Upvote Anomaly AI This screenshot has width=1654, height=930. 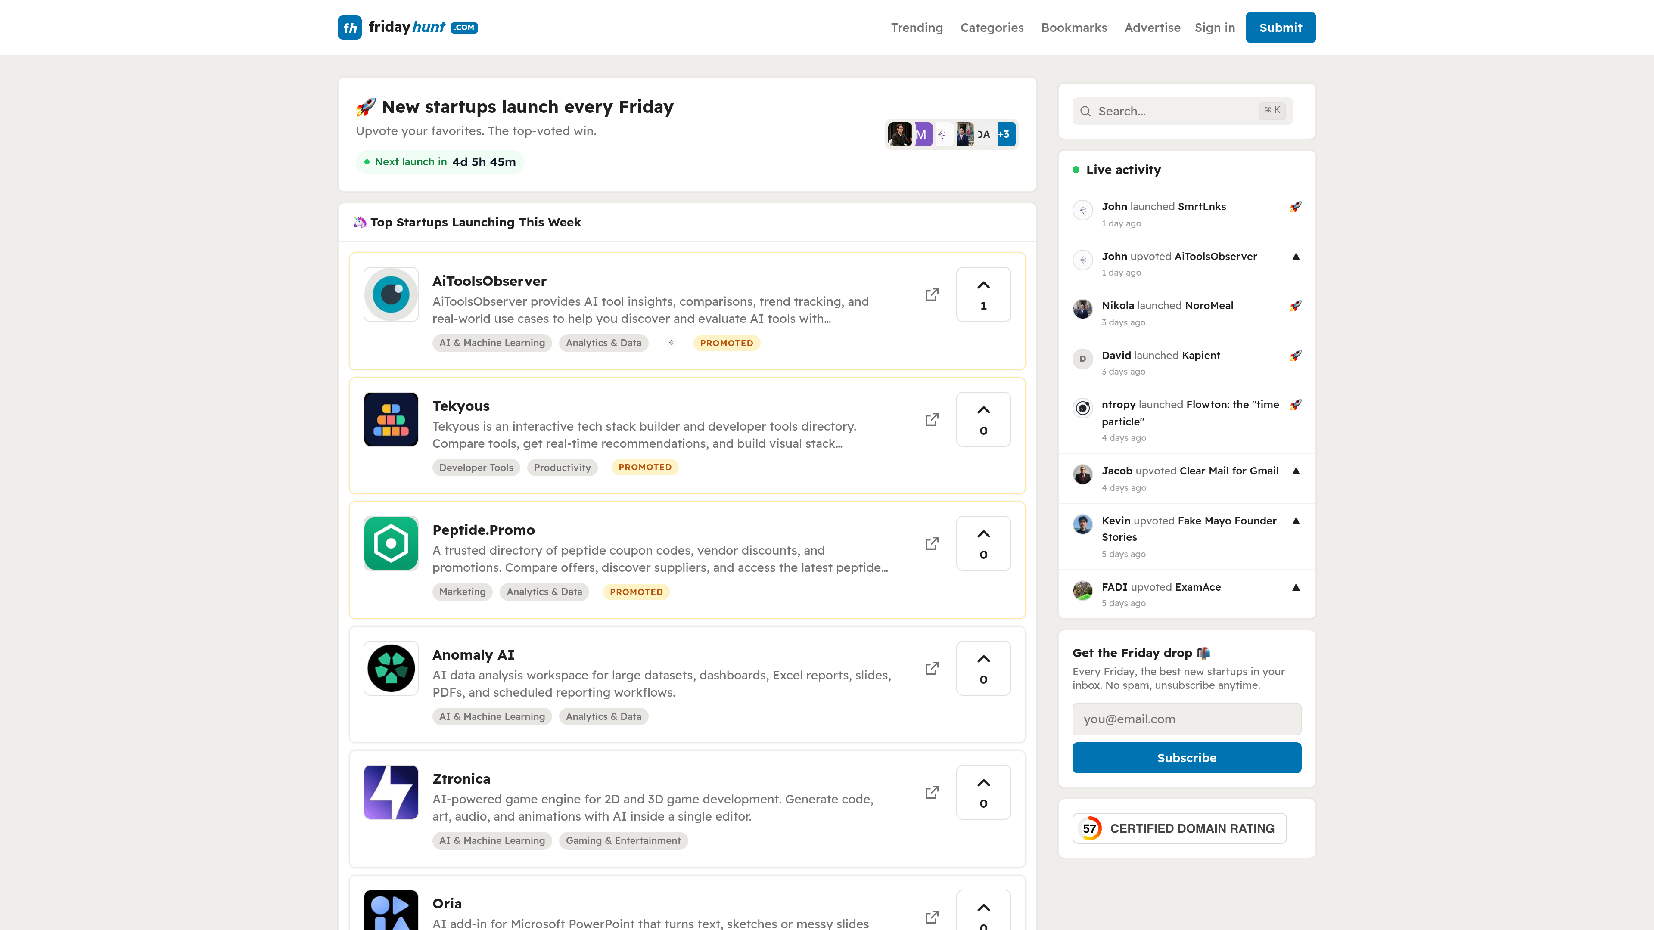(x=984, y=668)
